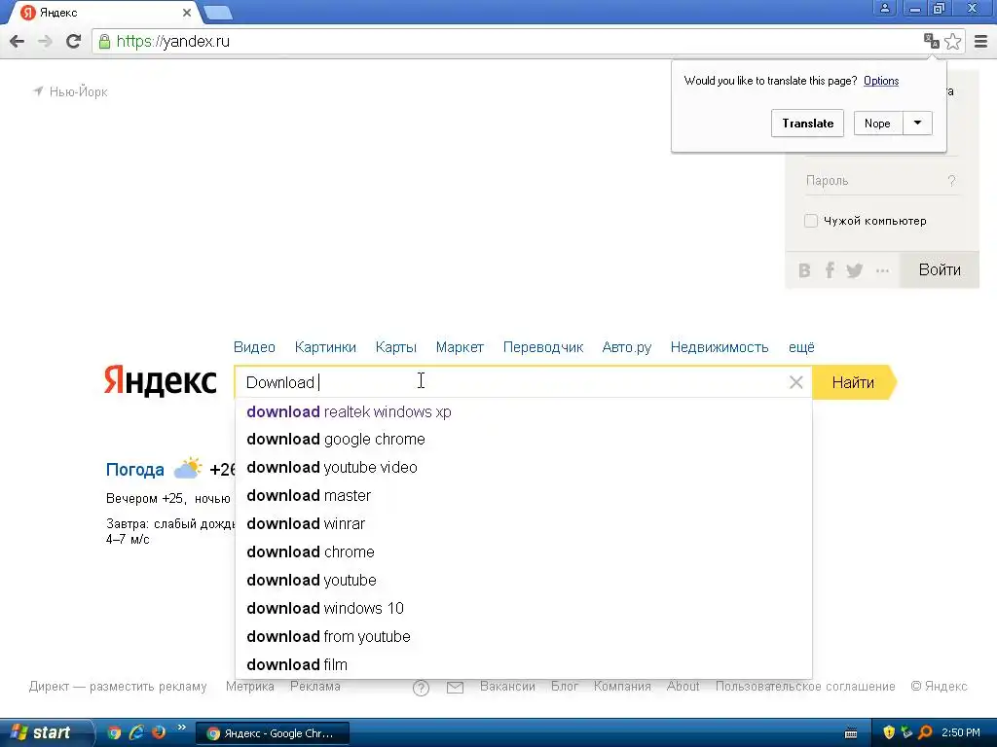Select suggestion download from youtube
Image resolution: width=997 pixels, height=747 pixels.
(523, 636)
